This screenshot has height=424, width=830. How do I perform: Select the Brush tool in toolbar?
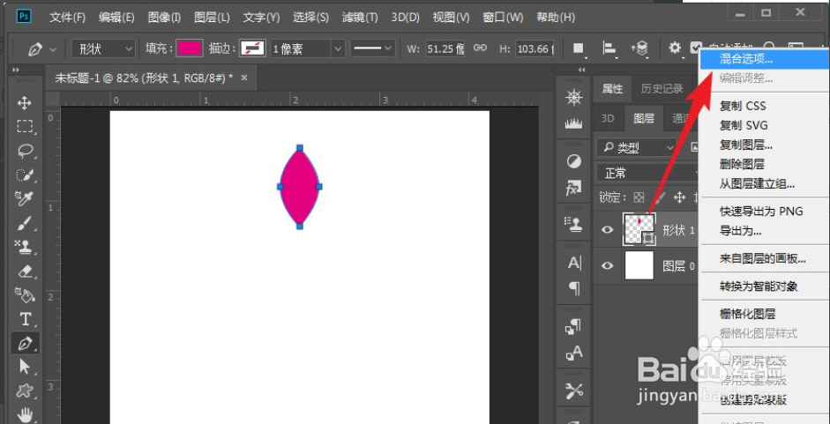tap(25, 223)
